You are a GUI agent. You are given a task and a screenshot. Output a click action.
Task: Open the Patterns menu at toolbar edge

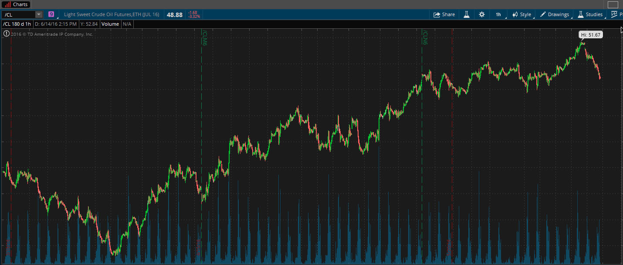coord(617,14)
